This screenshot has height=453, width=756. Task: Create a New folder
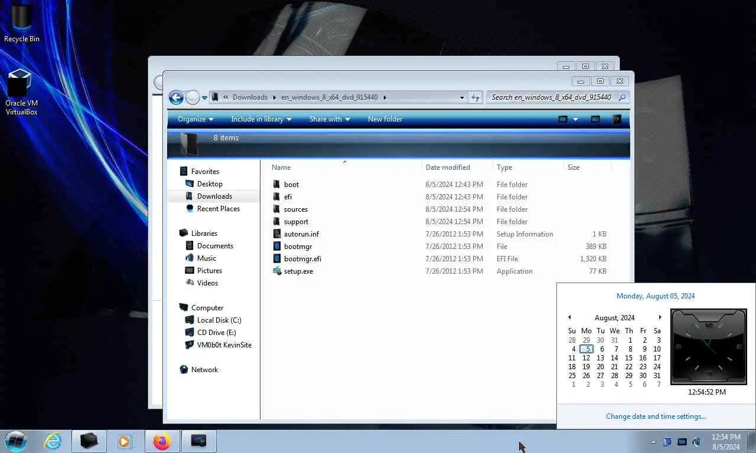click(x=385, y=119)
